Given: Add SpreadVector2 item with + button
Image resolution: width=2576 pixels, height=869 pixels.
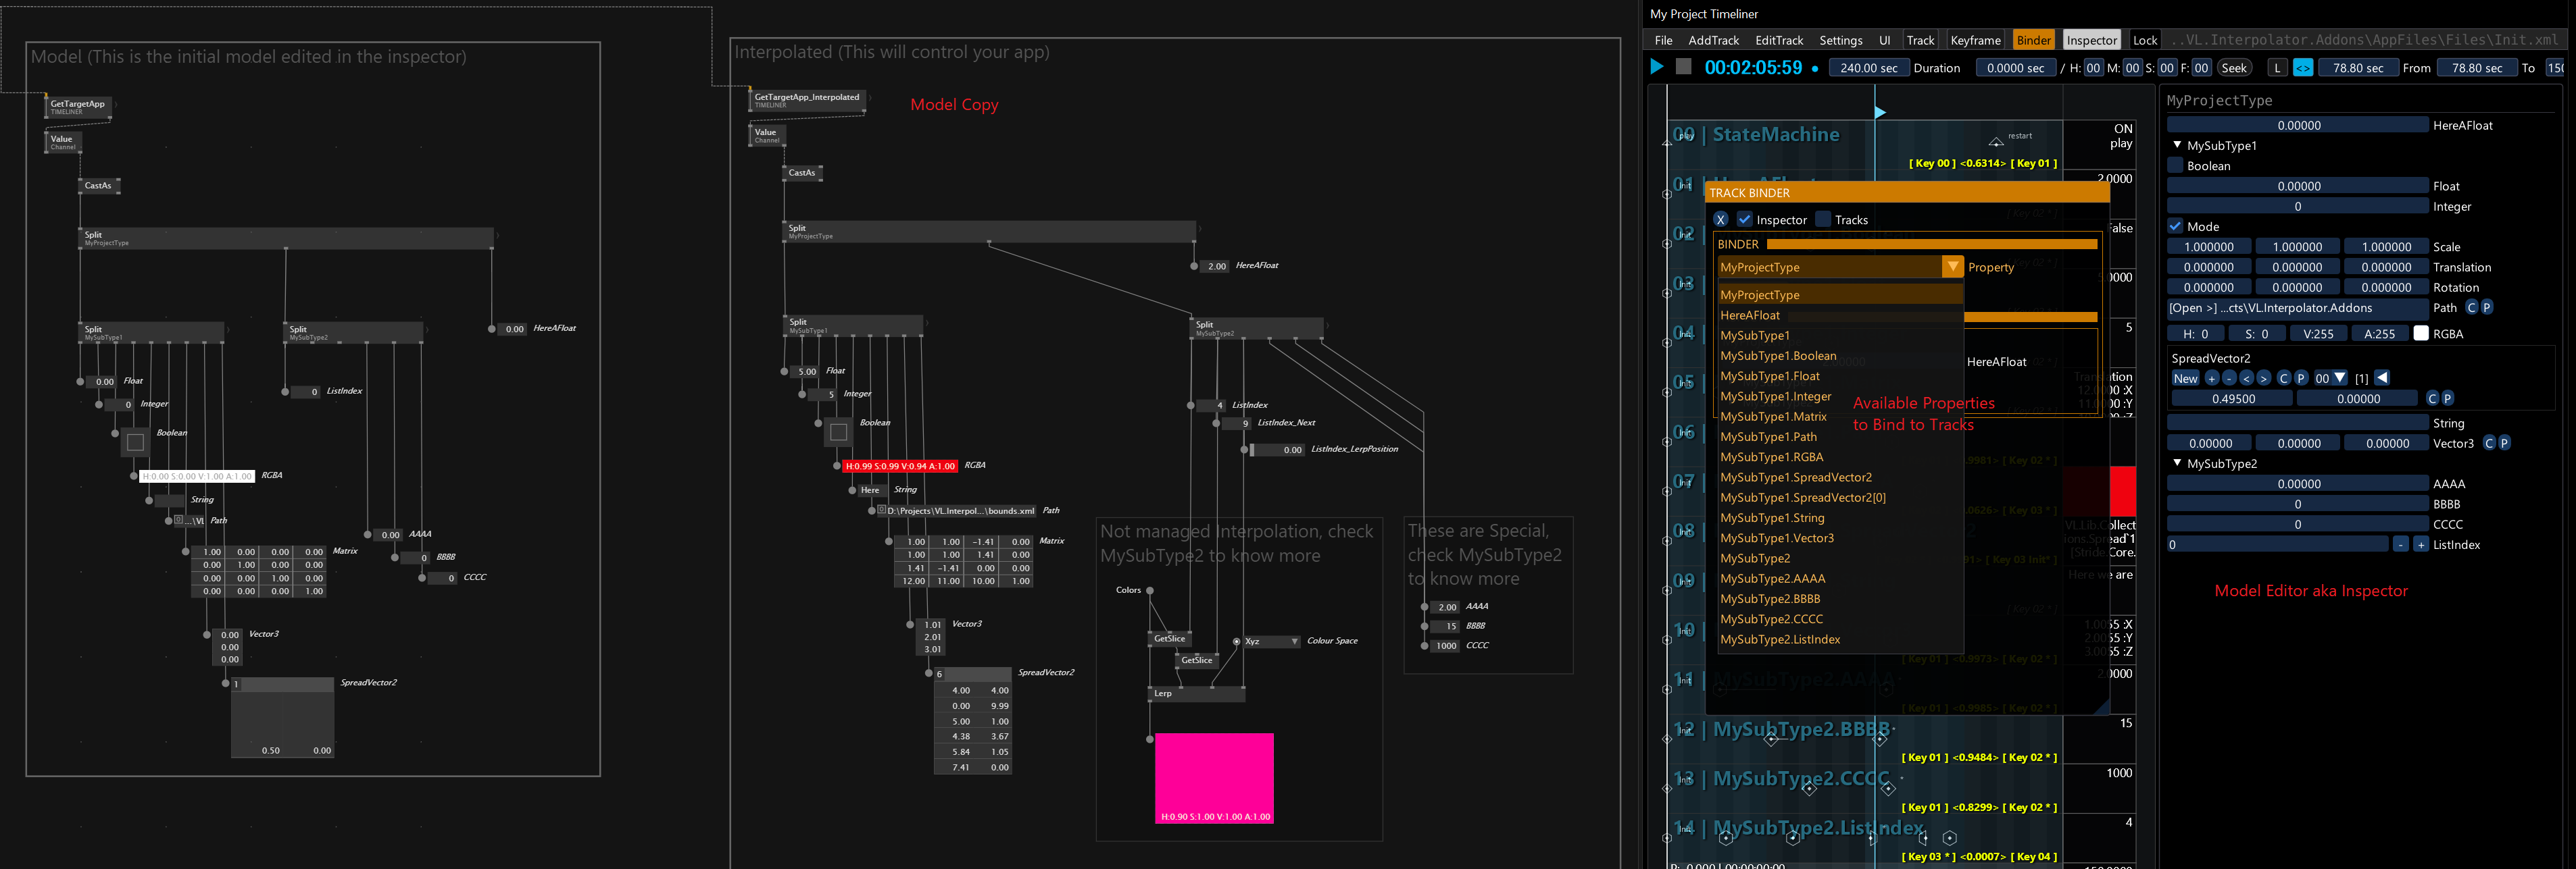Looking at the screenshot, I should point(2211,379).
